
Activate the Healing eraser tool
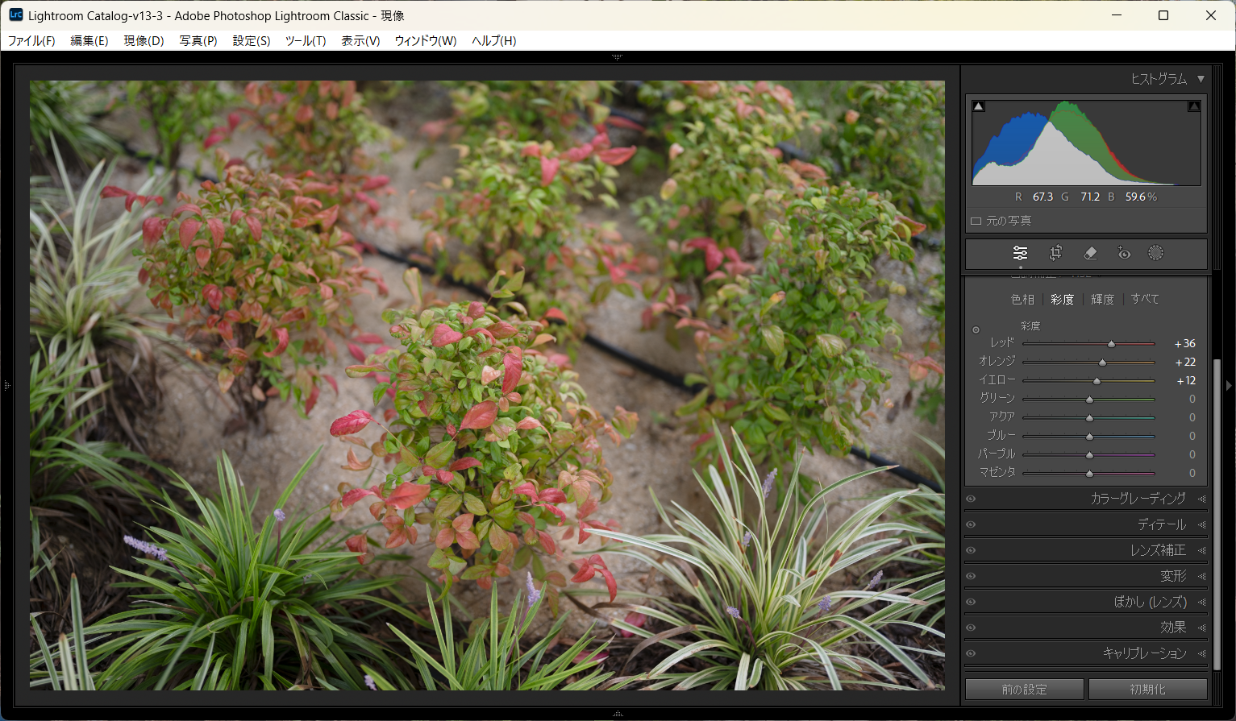[1090, 253]
